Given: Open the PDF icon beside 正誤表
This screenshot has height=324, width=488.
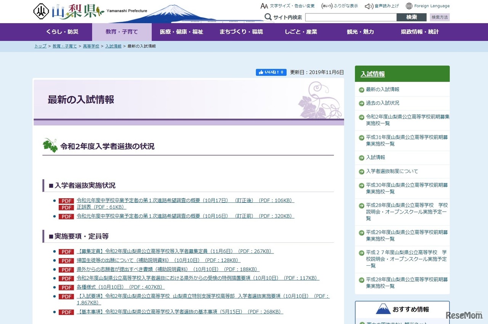Looking at the screenshot, I should coord(66,207).
